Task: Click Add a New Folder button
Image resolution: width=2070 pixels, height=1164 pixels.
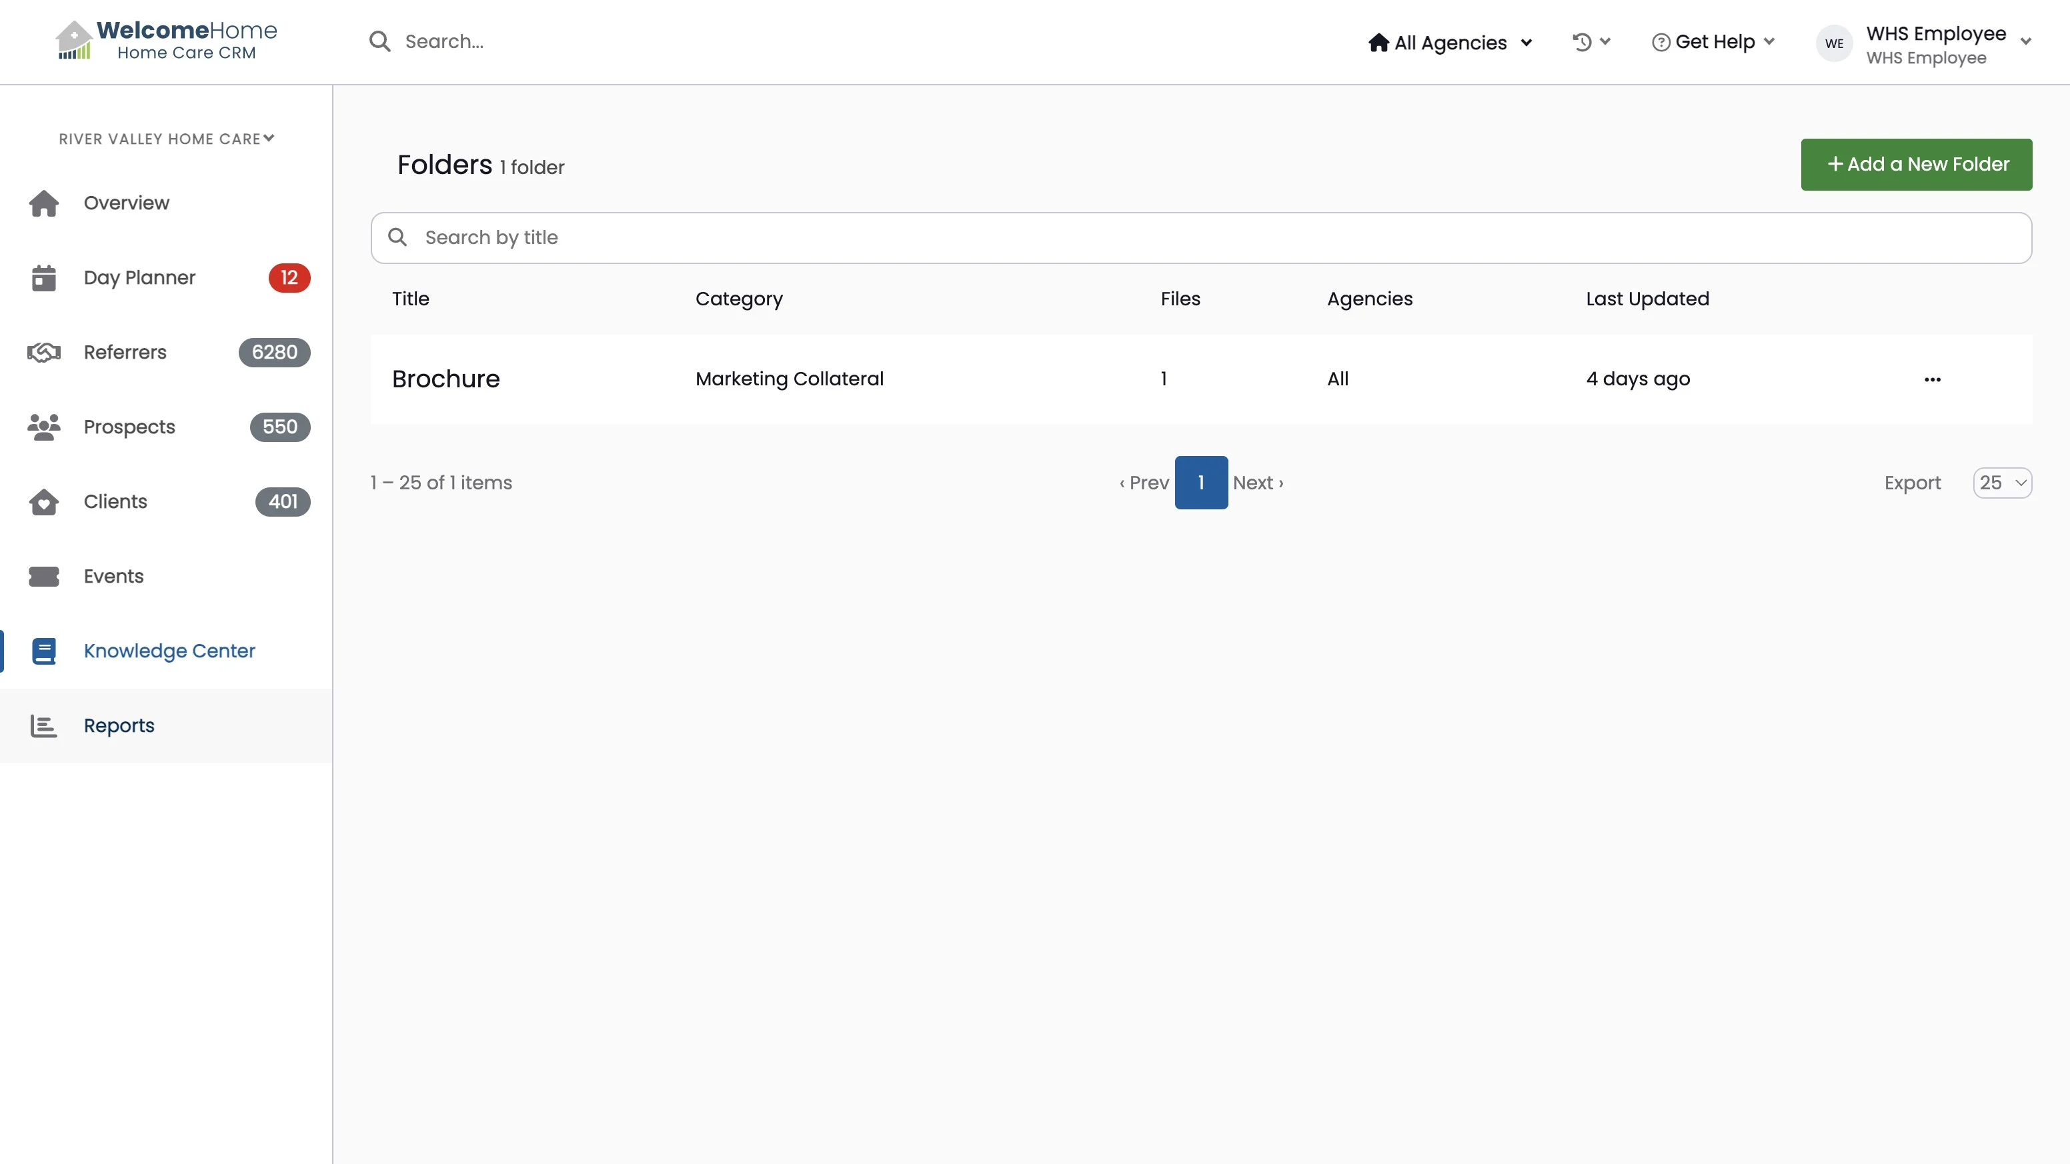Action: 1916,165
